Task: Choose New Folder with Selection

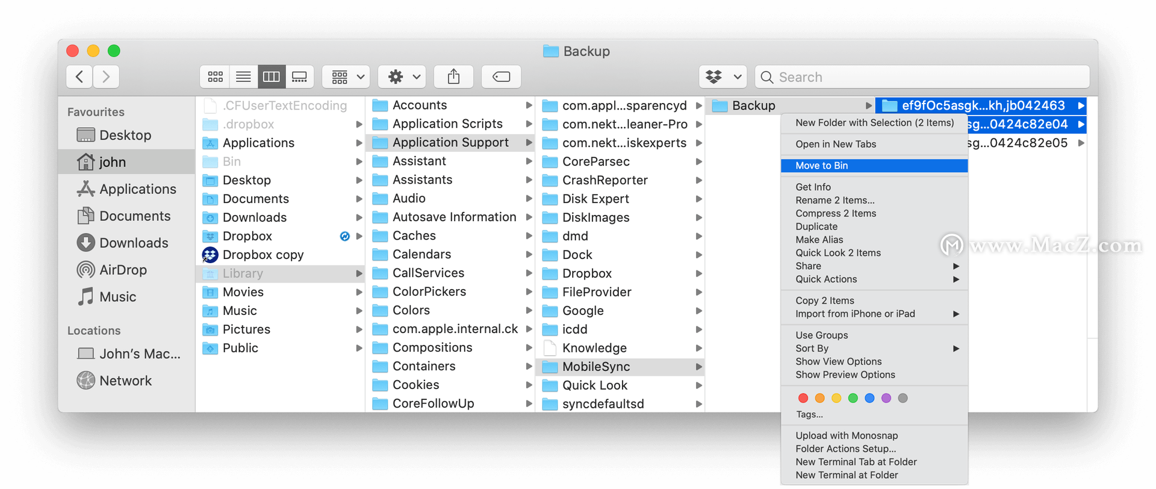Action: coord(874,123)
